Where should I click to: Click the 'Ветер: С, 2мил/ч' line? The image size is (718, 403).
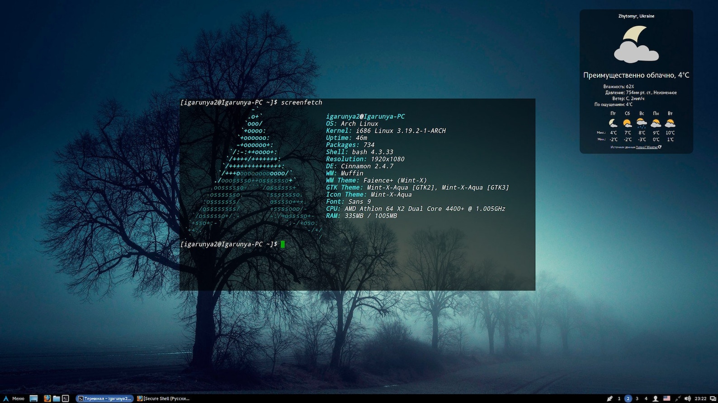click(x=628, y=98)
